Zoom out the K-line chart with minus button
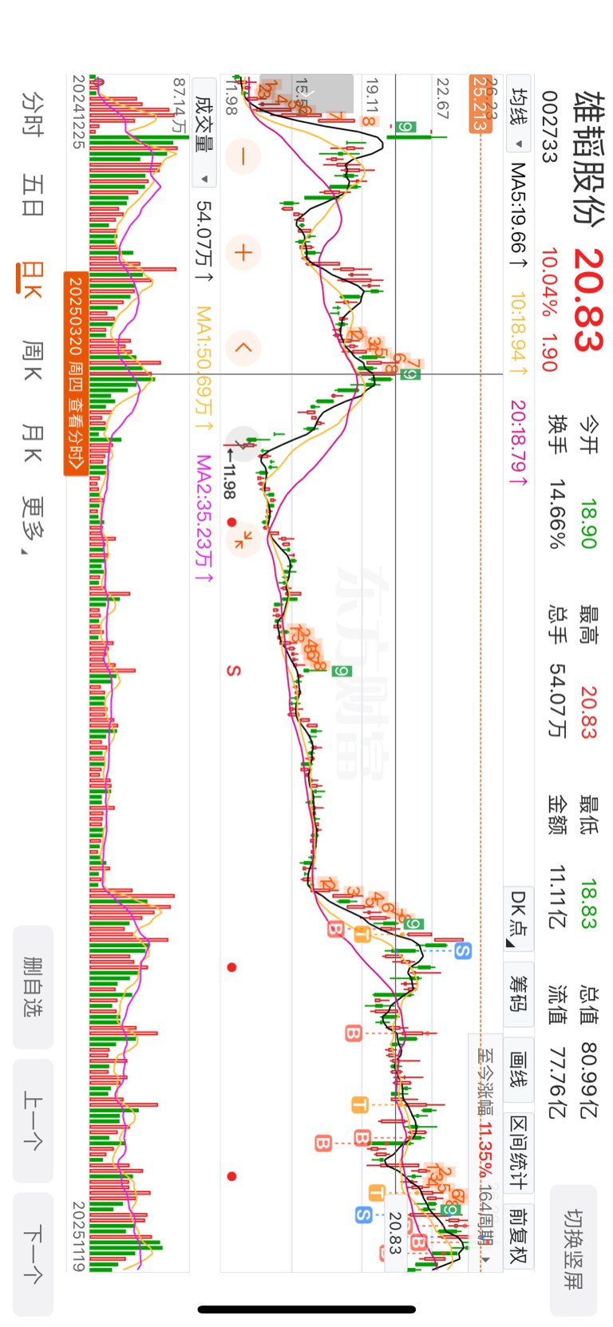Image resolution: width=613 pixels, height=1327 pixels. [x=243, y=156]
